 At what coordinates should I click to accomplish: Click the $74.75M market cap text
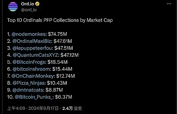pyautogui.click(x=58, y=34)
